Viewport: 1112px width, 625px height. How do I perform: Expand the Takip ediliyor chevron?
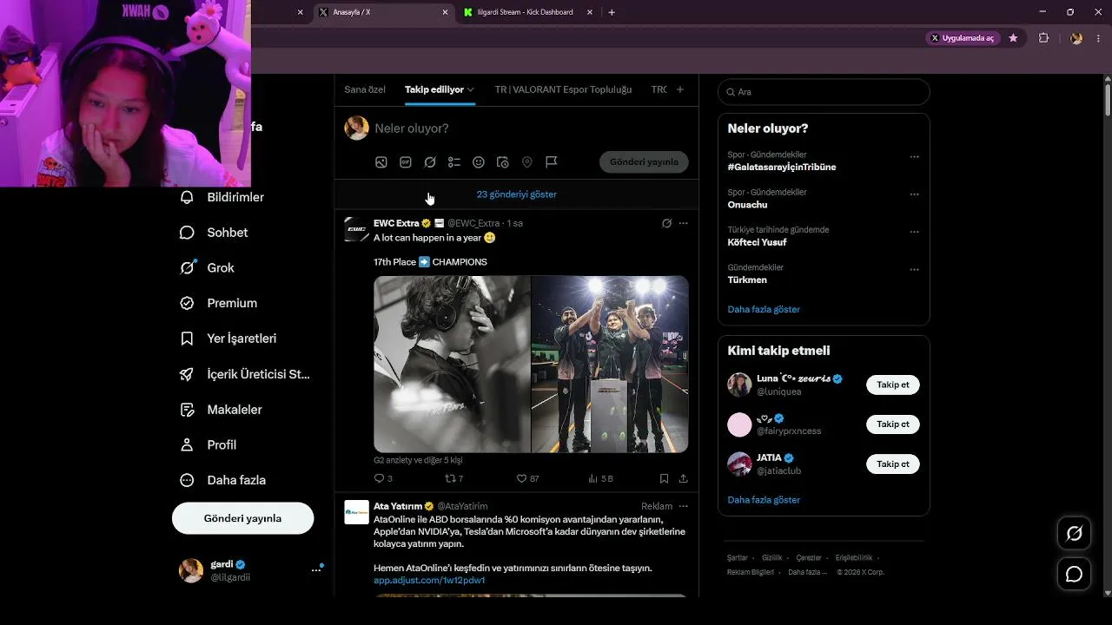(x=471, y=89)
